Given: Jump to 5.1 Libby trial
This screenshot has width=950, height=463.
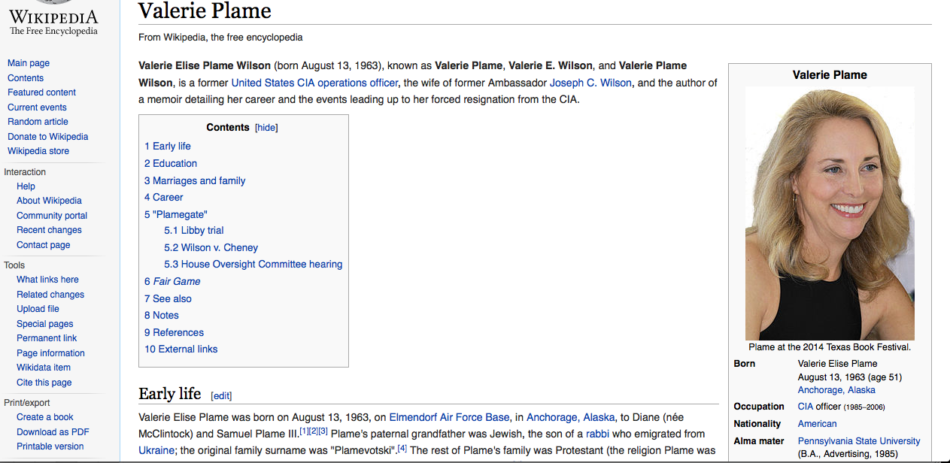Looking at the screenshot, I should 194,231.
